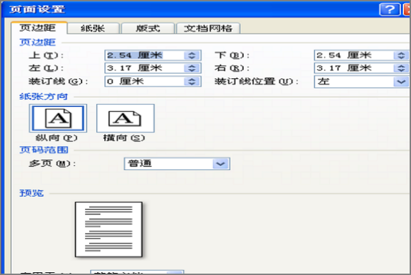411x275 pixels.
Task: Switch to the 页边距 tab
Action: [x=39, y=28]
